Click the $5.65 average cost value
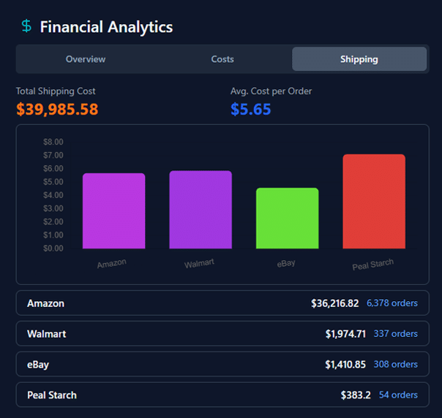The width and height of the screenshot is (442, 418). pyautogui.click(x=250, y=109)
